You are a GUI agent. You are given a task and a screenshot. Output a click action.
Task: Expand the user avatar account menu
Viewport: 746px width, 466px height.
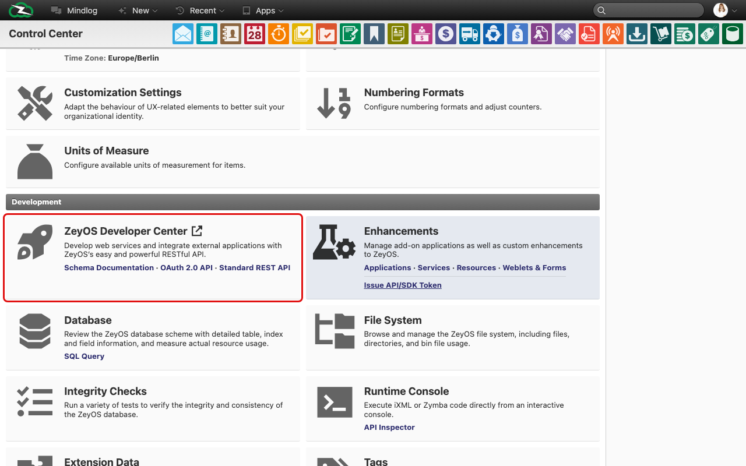[726, 10]
